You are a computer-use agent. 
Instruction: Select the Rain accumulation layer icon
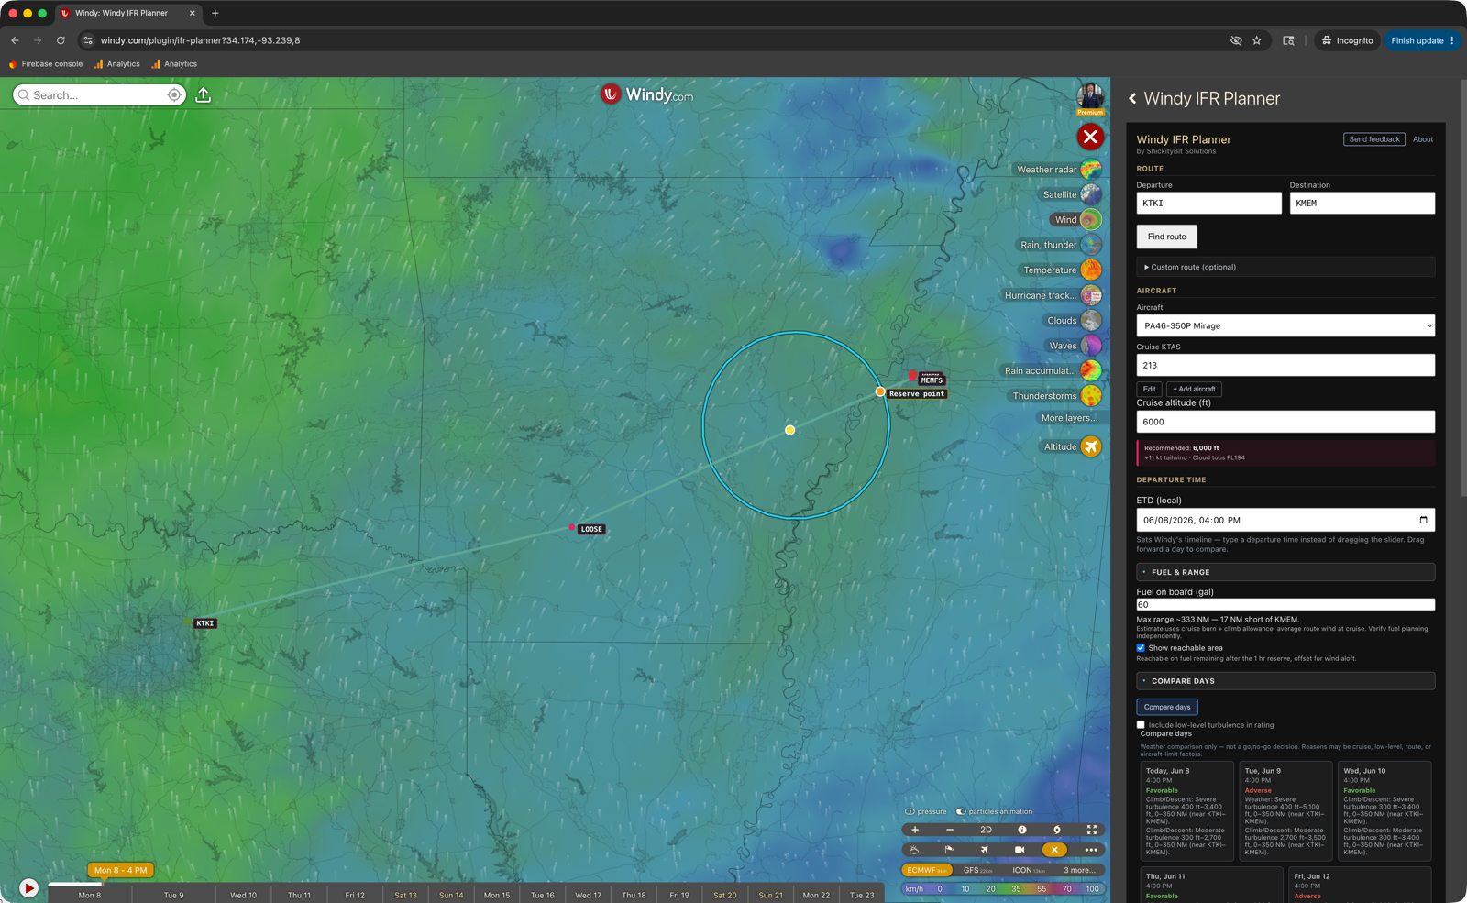pyautogui.click(x=1091, y=370)
